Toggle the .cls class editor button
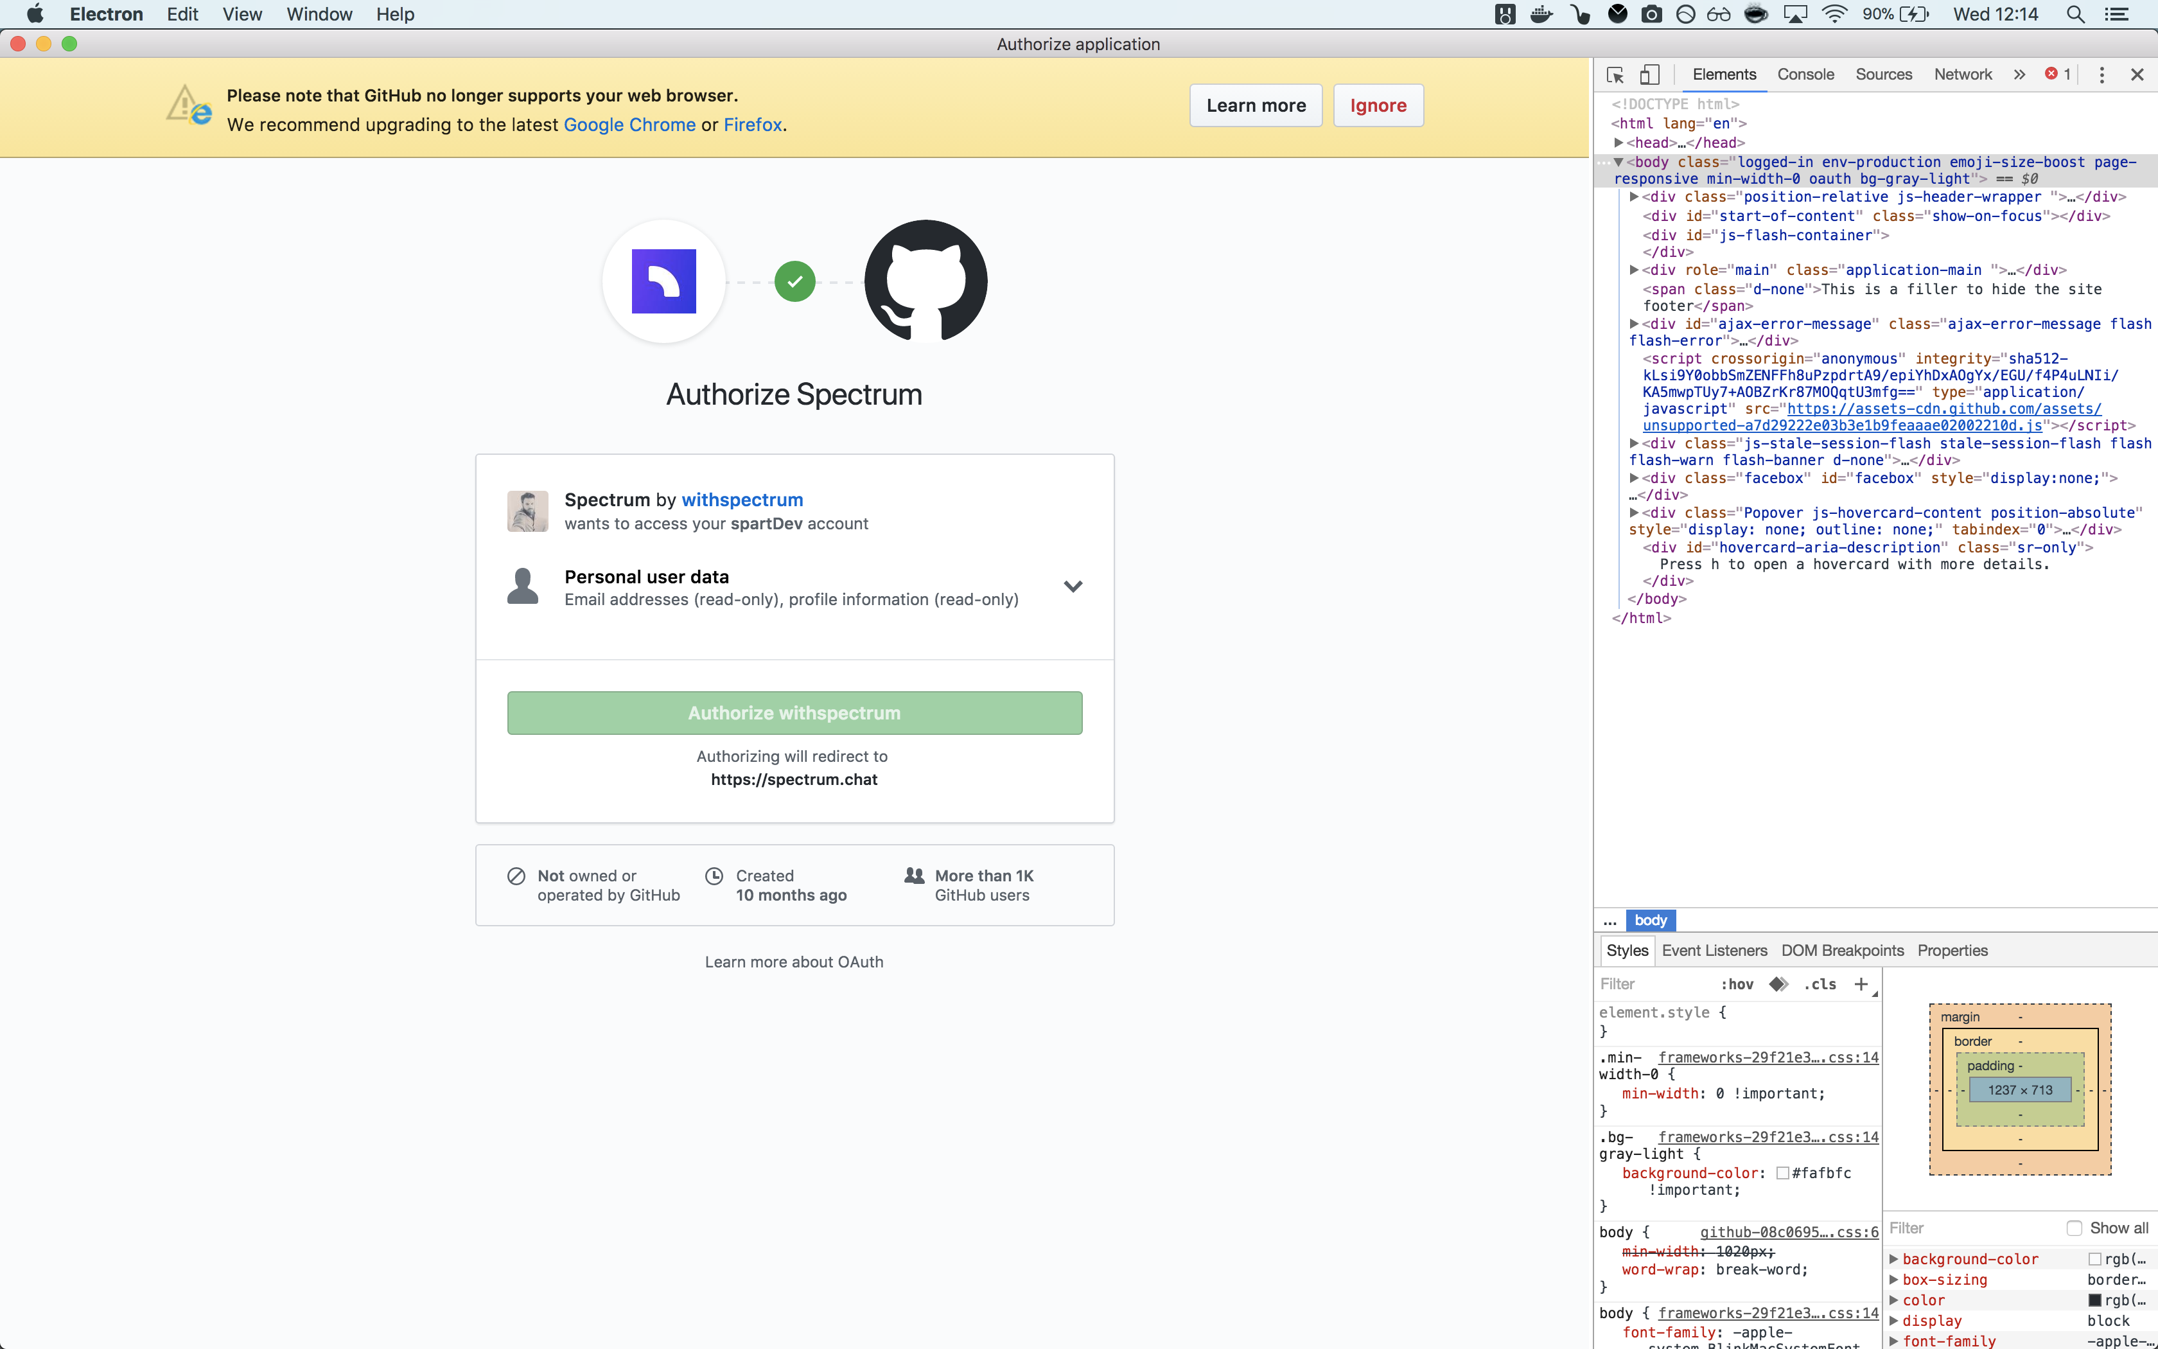The width and height of the screenshot is (2158, 1349). 1819,984
